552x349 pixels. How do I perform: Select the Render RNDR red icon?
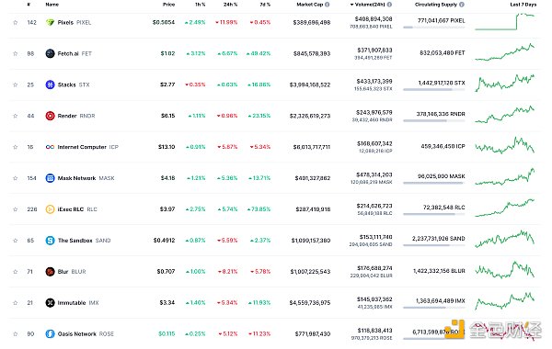[x=50, y=116]
